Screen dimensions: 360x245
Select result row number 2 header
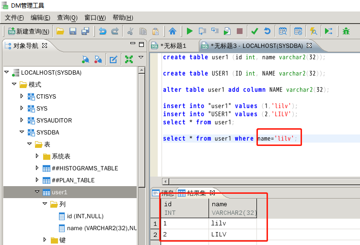(155, 234)
